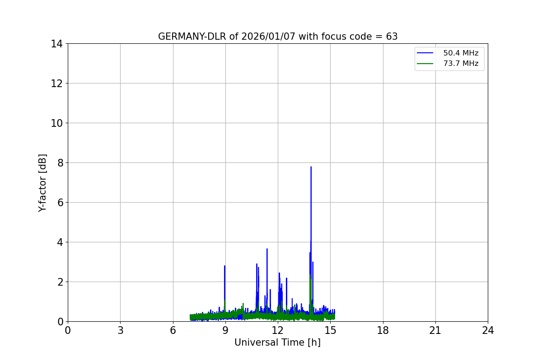The image size is (542, 361).
Task: Click the plot title "GERMANY-DLR of 2026/01/07 with focus code = 63"
Action: click(x=278, y=37)
